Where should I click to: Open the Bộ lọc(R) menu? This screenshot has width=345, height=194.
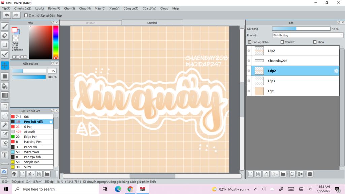(54, 8)
